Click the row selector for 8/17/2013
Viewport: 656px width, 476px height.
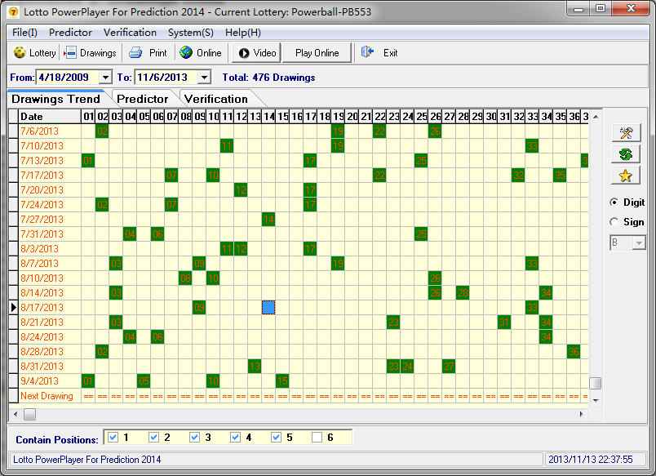13,307
